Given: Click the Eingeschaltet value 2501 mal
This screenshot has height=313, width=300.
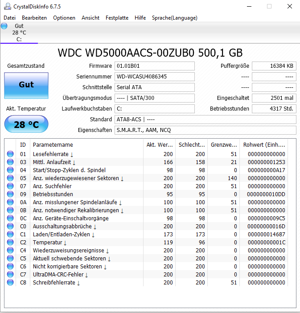Looking at the screenshot, I should pyautogui.click(x=274, y=98).
